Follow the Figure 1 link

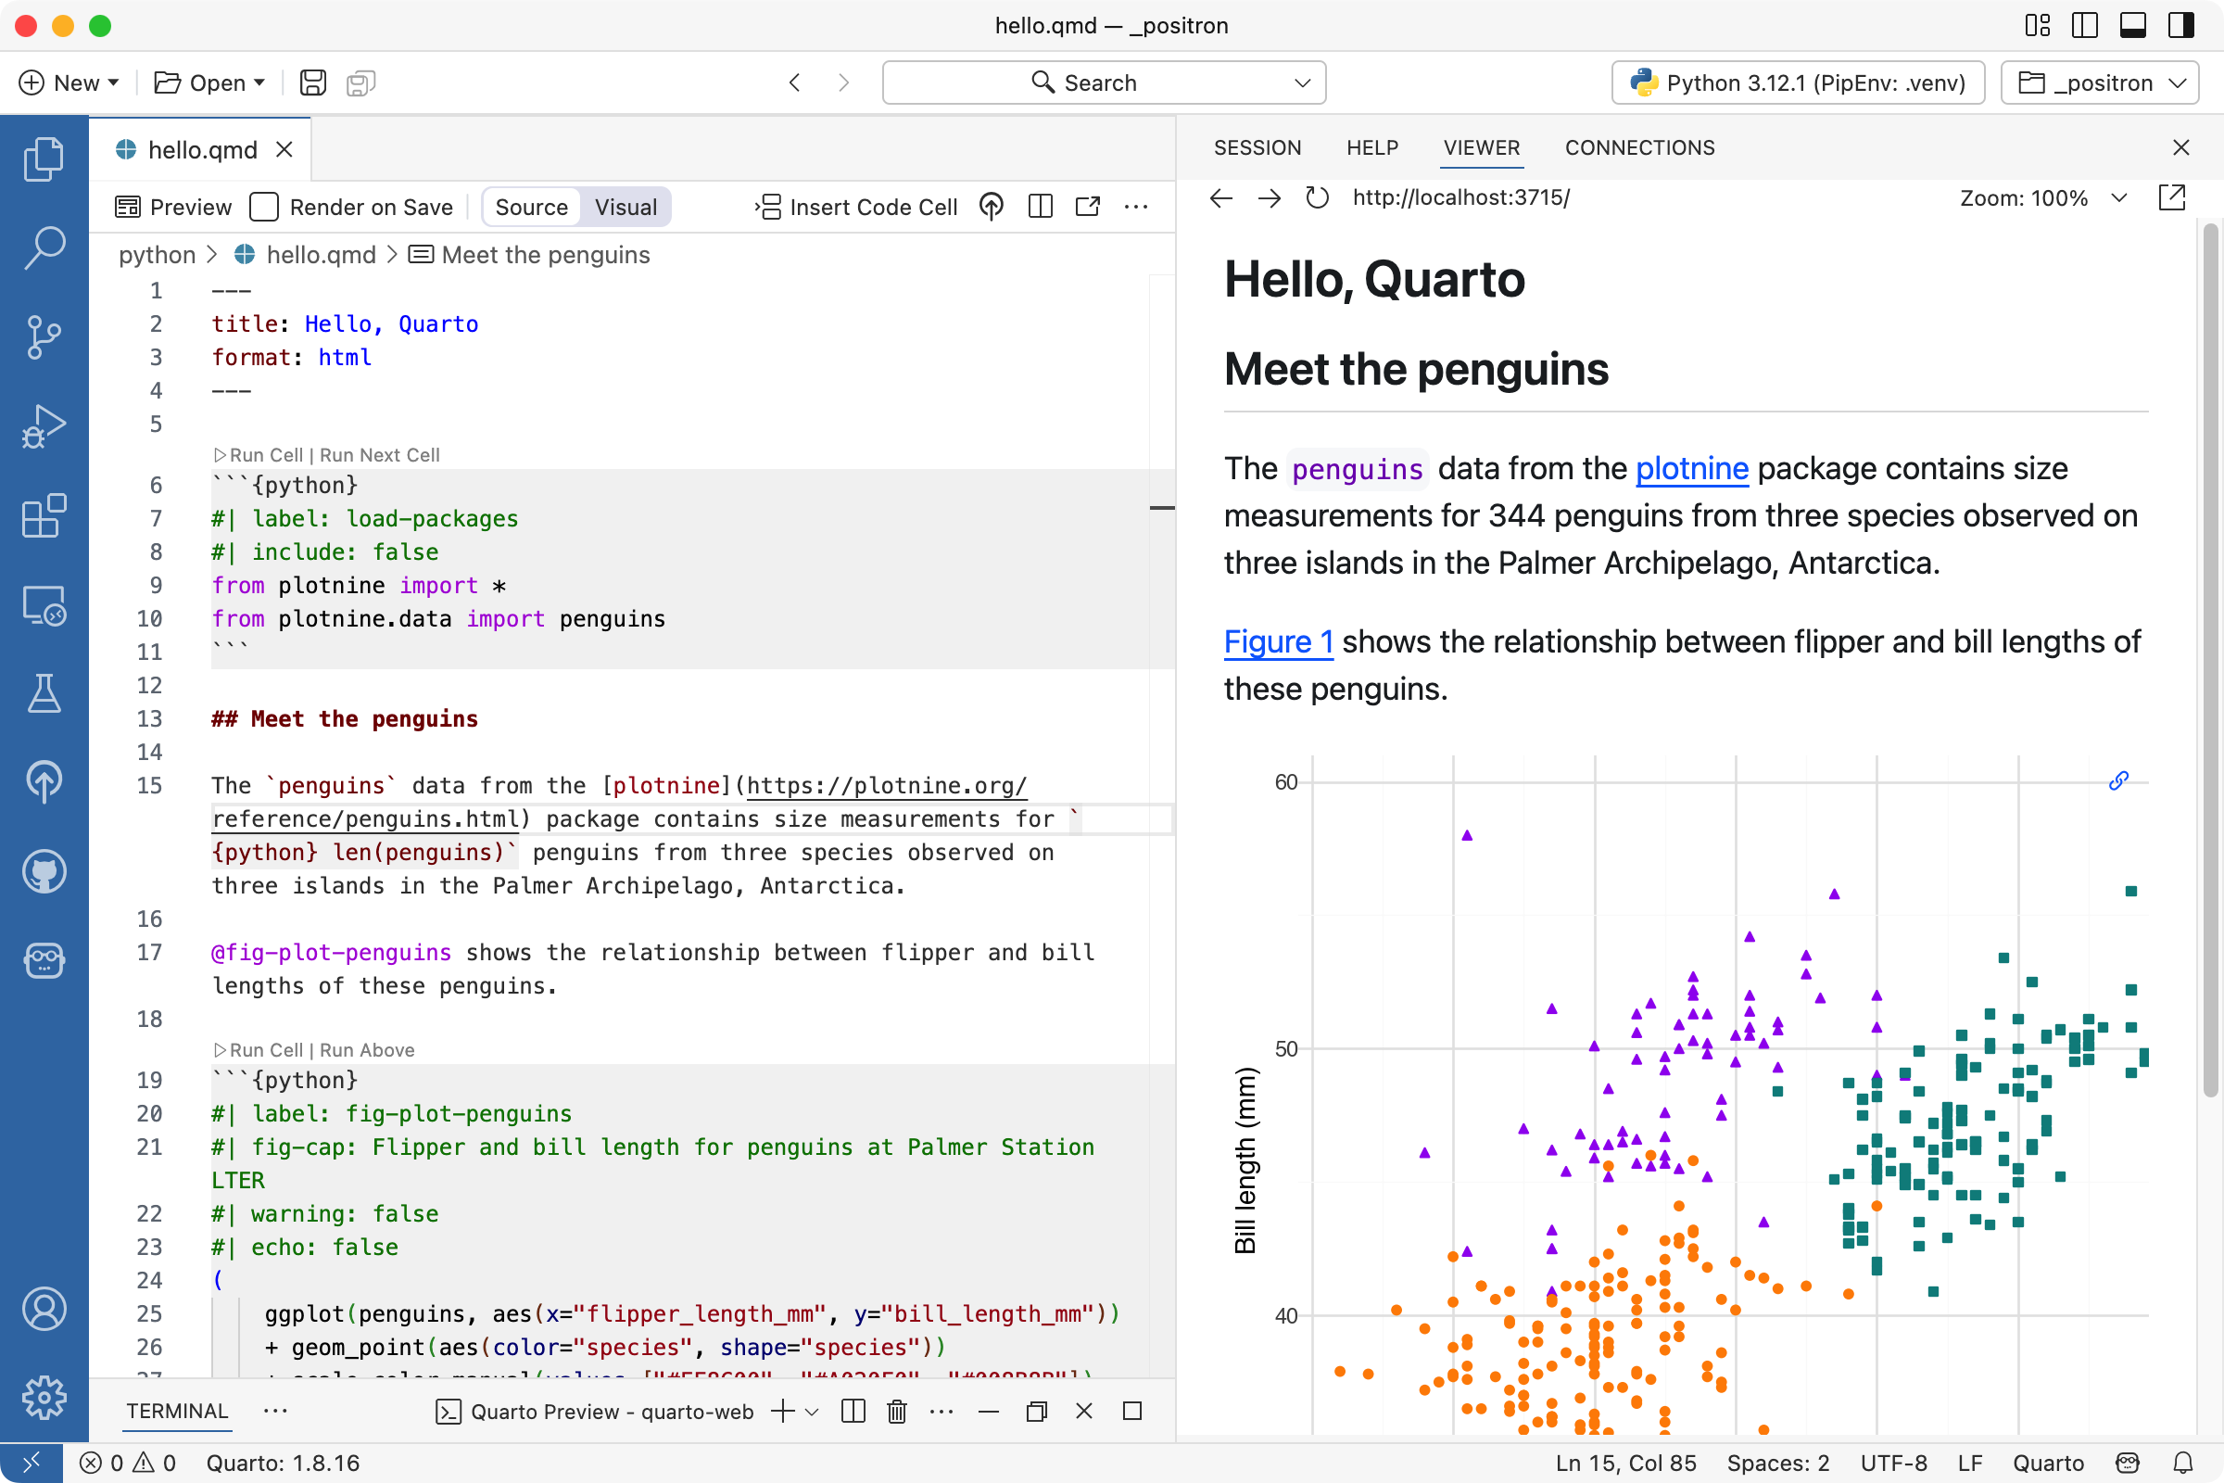coord(1278,641)
